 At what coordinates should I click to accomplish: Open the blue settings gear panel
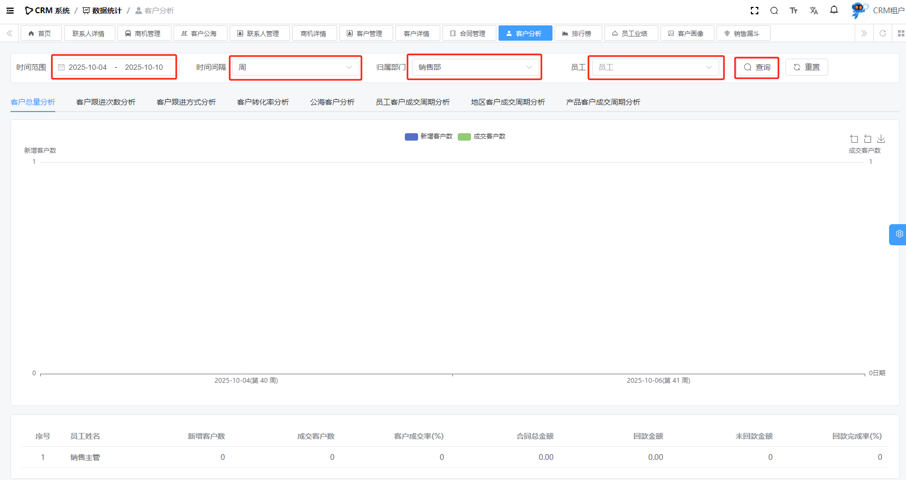coord(899,234)
